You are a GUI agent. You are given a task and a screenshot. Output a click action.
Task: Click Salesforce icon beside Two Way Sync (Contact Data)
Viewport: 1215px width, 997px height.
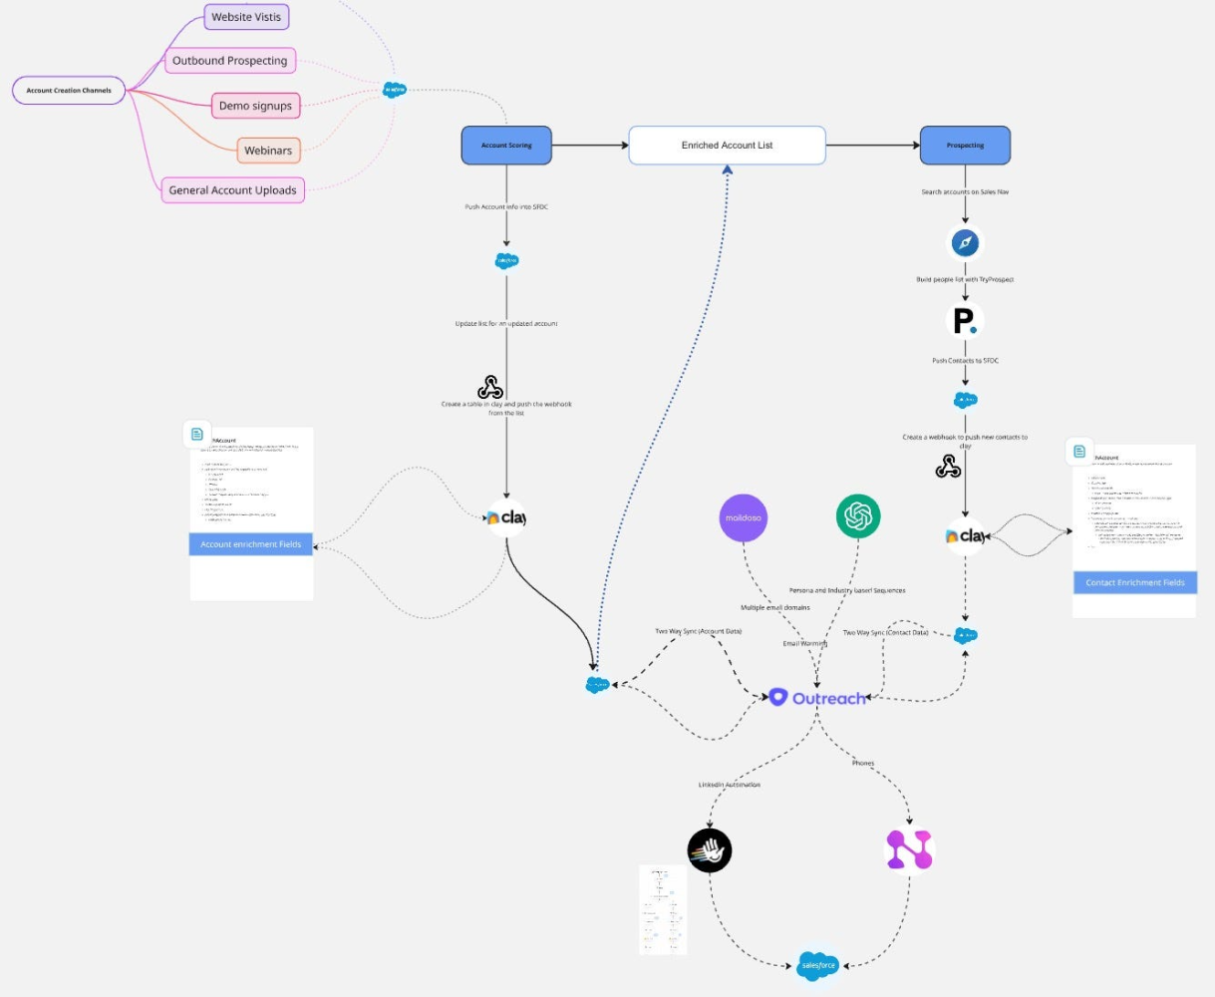coord(965,635)
